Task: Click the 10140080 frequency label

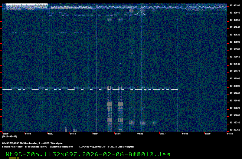Action: pos(235,13)
